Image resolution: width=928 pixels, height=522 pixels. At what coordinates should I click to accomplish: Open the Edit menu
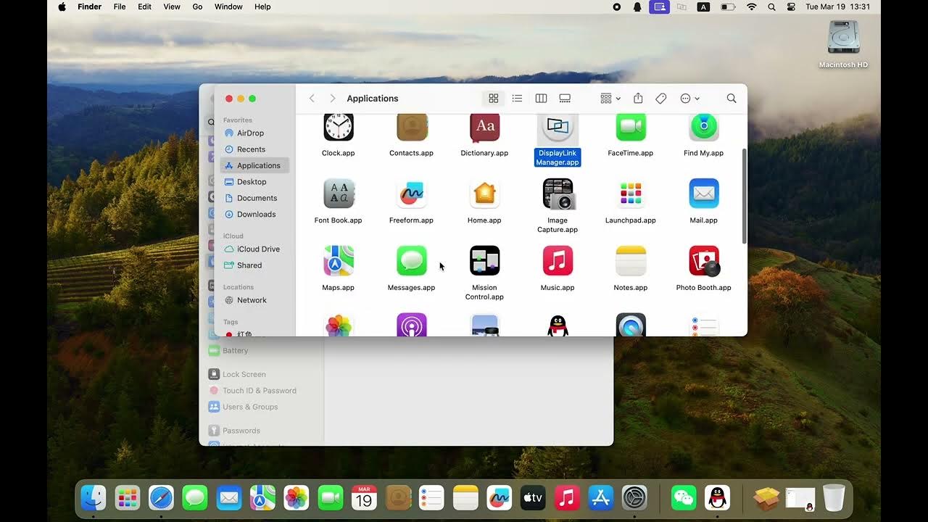coord(145,7)
